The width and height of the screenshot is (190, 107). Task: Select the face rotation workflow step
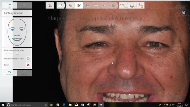pyautogui.click(x=79, y=5)
